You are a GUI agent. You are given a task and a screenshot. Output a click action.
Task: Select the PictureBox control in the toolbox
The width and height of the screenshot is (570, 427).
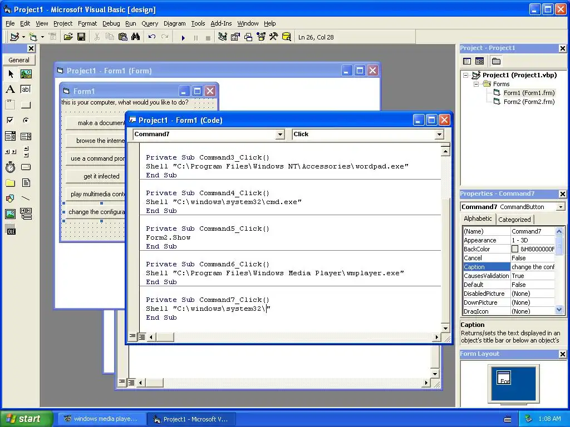pos(26,74)
